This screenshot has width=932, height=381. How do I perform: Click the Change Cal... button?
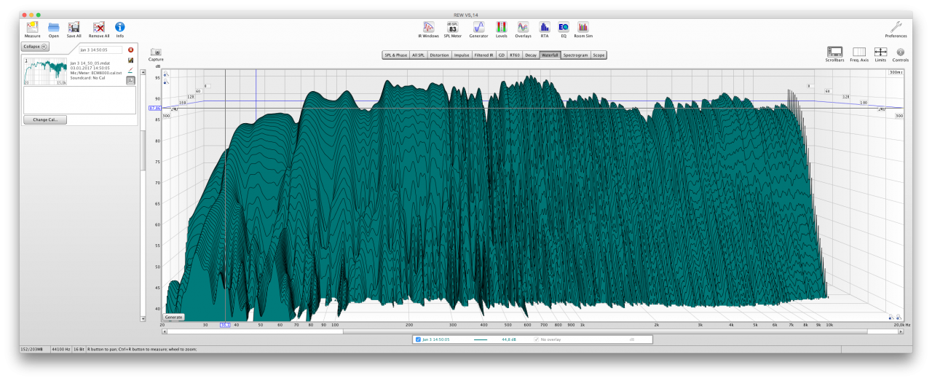(x=44, y=119)
